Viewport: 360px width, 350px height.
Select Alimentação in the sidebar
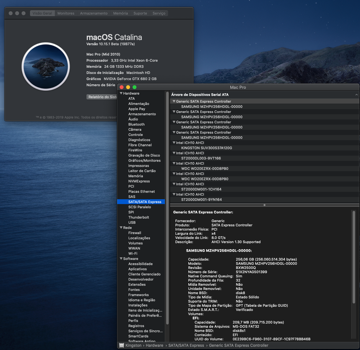tap(139, 104)
